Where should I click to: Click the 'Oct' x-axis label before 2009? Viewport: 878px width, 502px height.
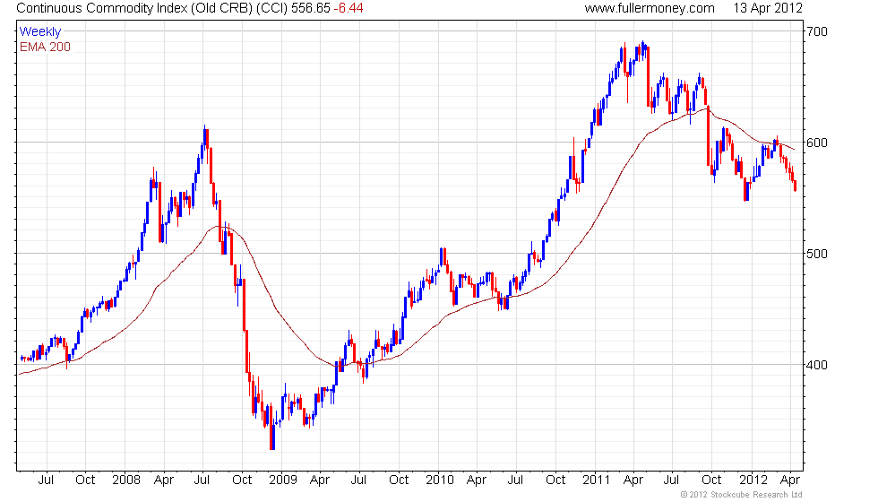(x=242, y=480)
